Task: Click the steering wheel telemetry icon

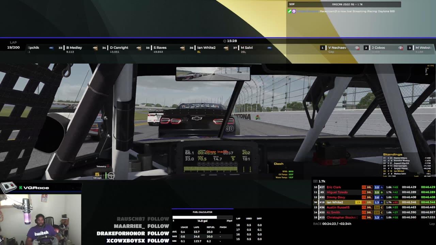Action: pos(111,176)
